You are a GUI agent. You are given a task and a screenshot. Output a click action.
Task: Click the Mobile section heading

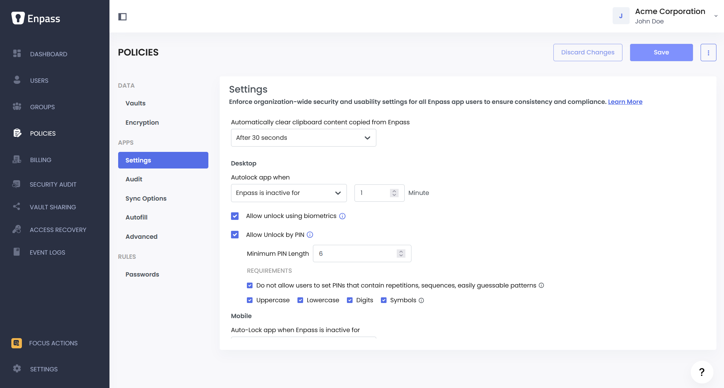pyautogui.click(x=241, y=316)
